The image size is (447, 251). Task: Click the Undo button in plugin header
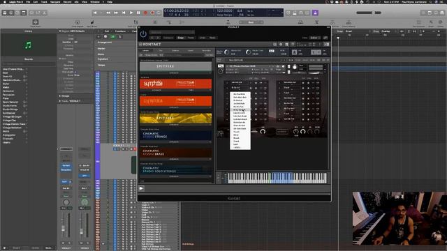tap(202, 38)
